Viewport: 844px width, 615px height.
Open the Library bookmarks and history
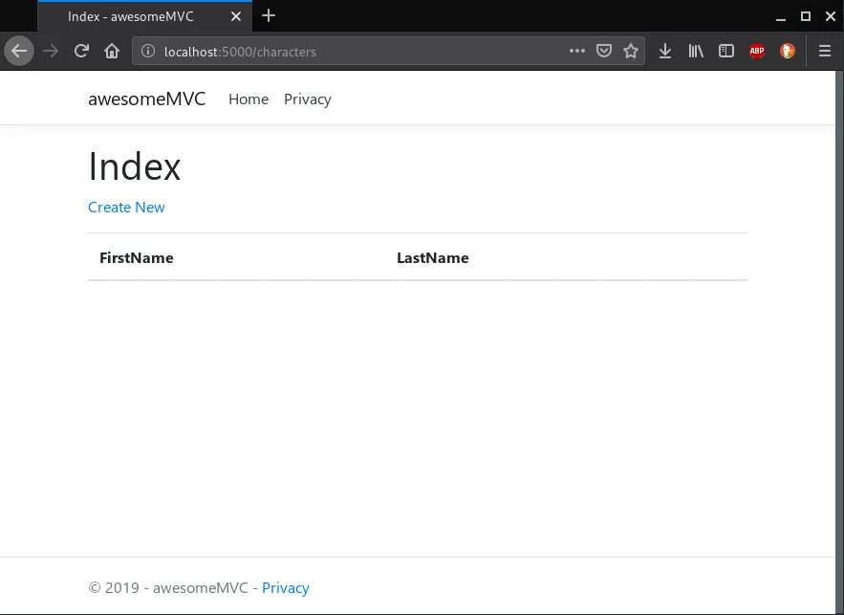pos(696,51)
